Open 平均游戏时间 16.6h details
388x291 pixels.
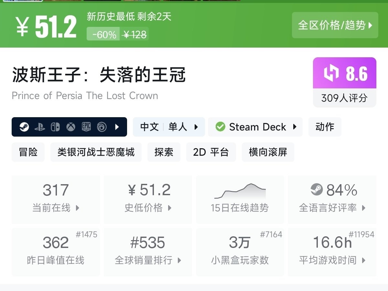[332, 252]
